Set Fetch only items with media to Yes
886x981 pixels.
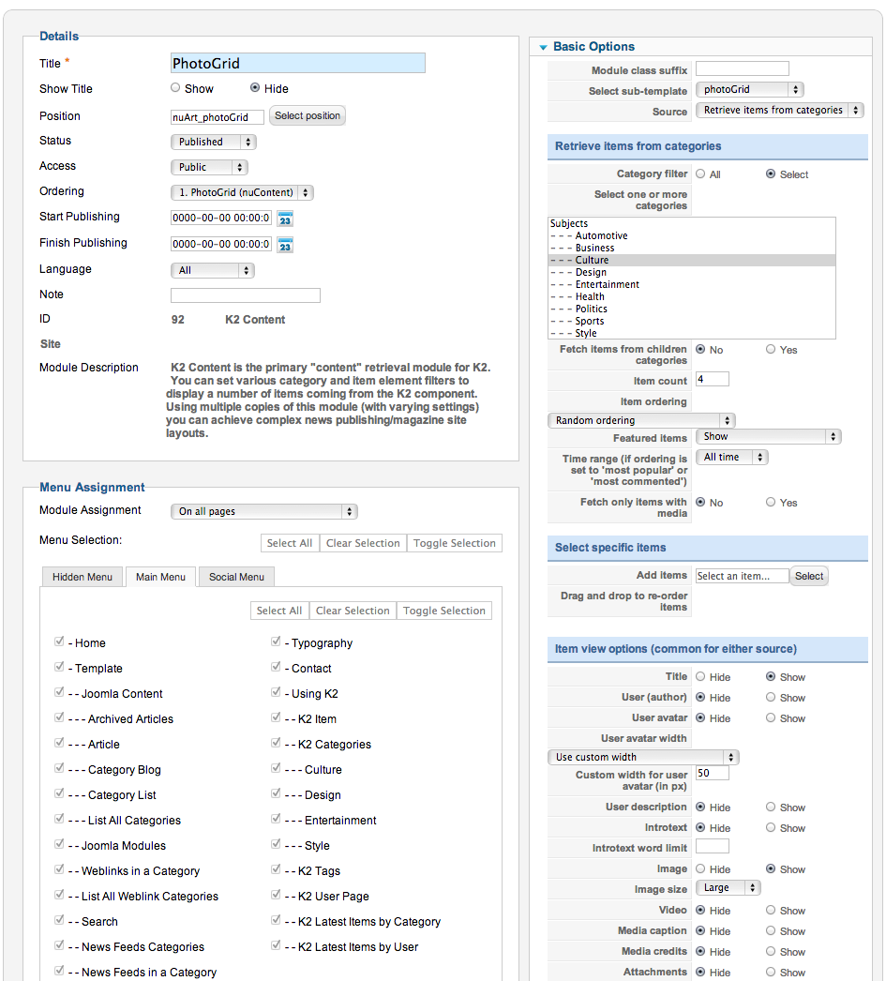click(771, 502)
